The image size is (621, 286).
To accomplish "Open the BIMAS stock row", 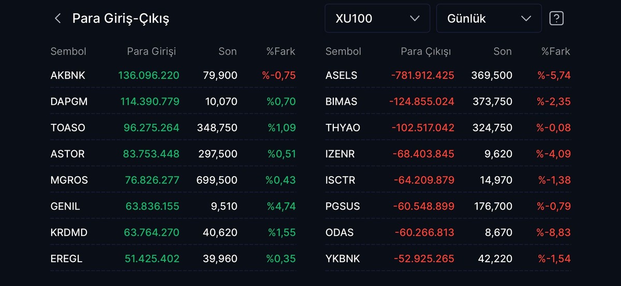I will (448, 102).
